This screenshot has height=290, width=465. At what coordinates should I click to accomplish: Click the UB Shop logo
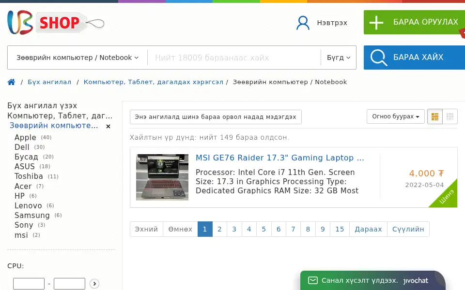pyautogui.click(x=56, y=23)
